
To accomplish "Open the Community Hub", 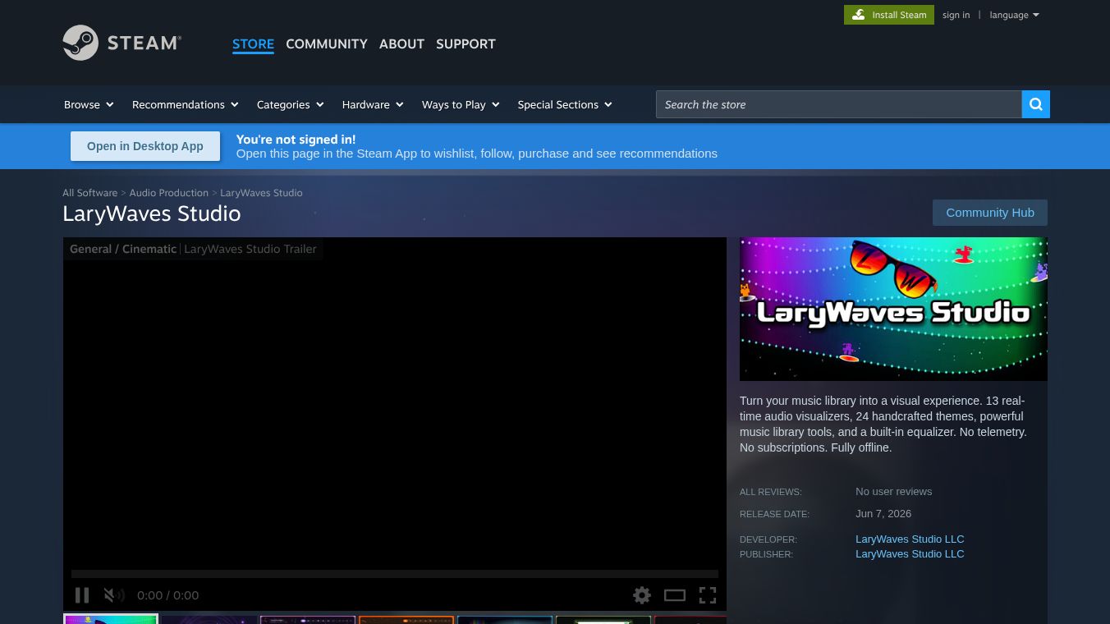I will pos(990,213).
